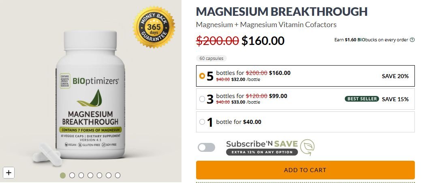Image resolution: width=425 pixels, height=183 pixels.
Task: Open the BIObucks help question mark icon
Action: click(412, 40)
